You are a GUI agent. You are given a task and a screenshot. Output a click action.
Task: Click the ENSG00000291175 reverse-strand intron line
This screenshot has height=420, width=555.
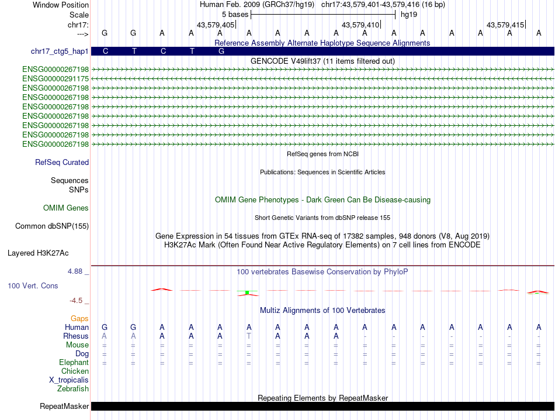[322, 79]
